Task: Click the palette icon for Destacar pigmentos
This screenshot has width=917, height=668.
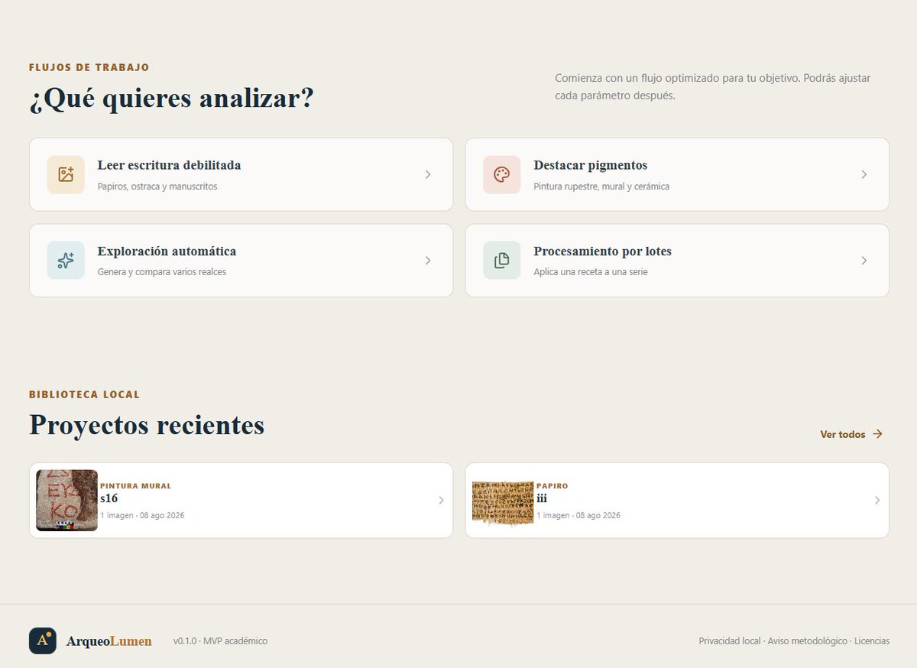Action: 501,174
